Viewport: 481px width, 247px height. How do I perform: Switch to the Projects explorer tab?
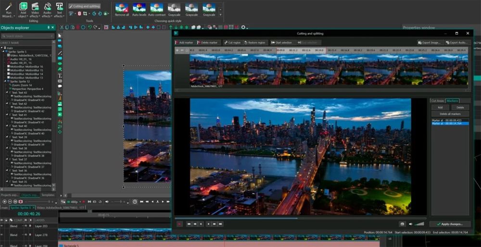pyautogui.click(x=10, y=195)
